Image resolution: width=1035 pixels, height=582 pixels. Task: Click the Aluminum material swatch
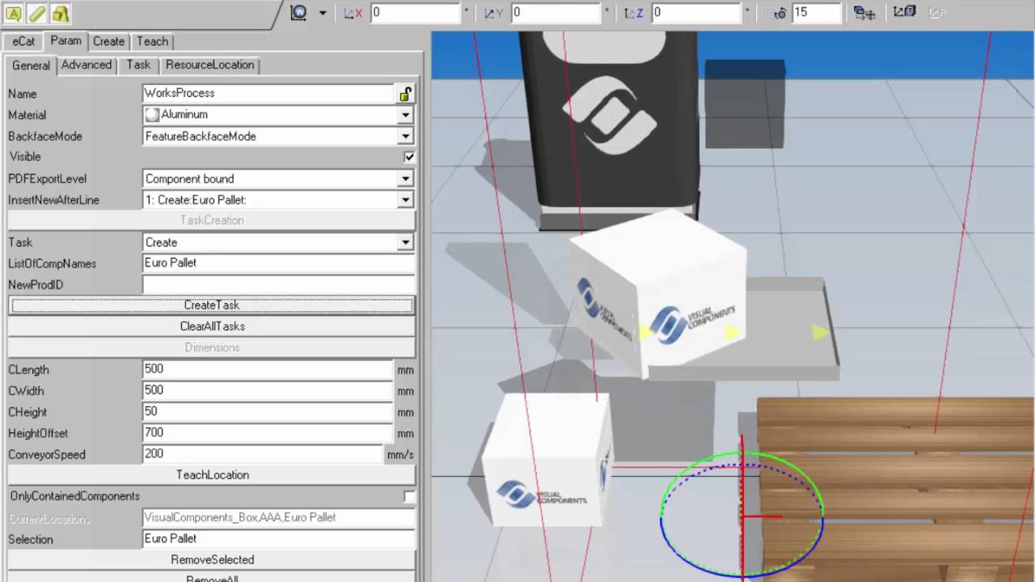click(152, 115)
